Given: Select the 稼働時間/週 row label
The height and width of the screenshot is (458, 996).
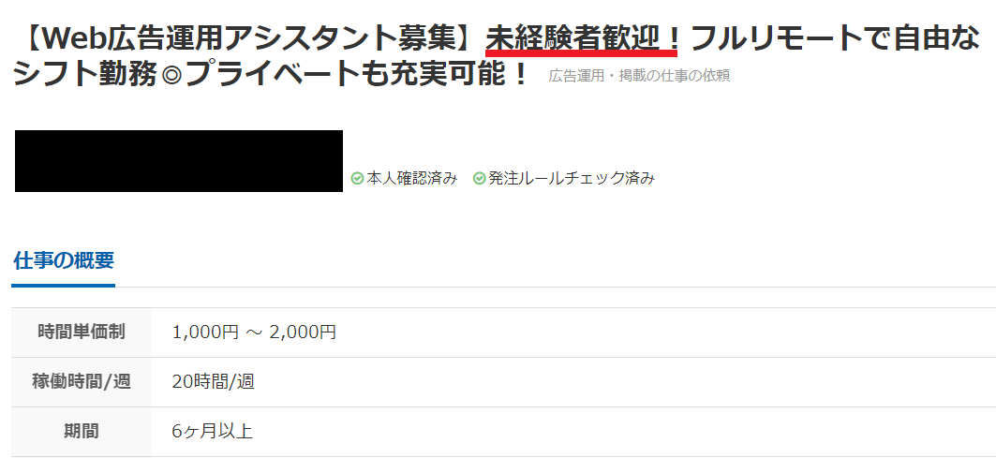Looking at the screenshot, I should coord(82,382).
